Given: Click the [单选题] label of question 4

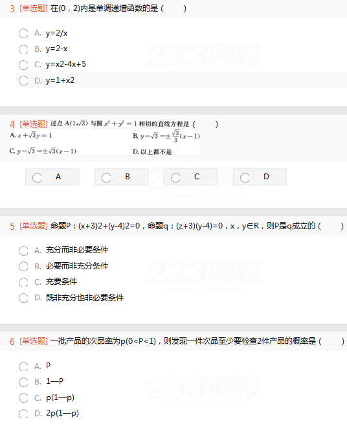Looking at the screenshot, I should (34, 124).
